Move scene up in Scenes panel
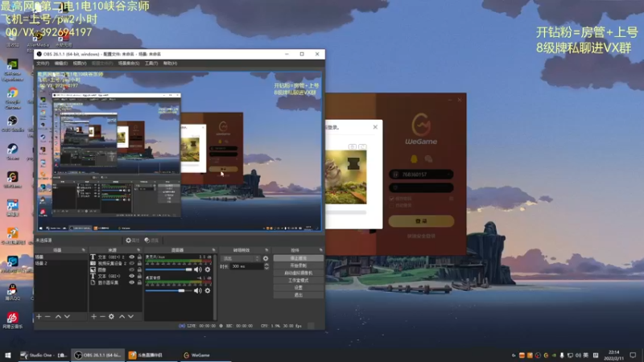The height and width of the screenshot is (362, 644). pyautogui.click(x=58, y=316)
